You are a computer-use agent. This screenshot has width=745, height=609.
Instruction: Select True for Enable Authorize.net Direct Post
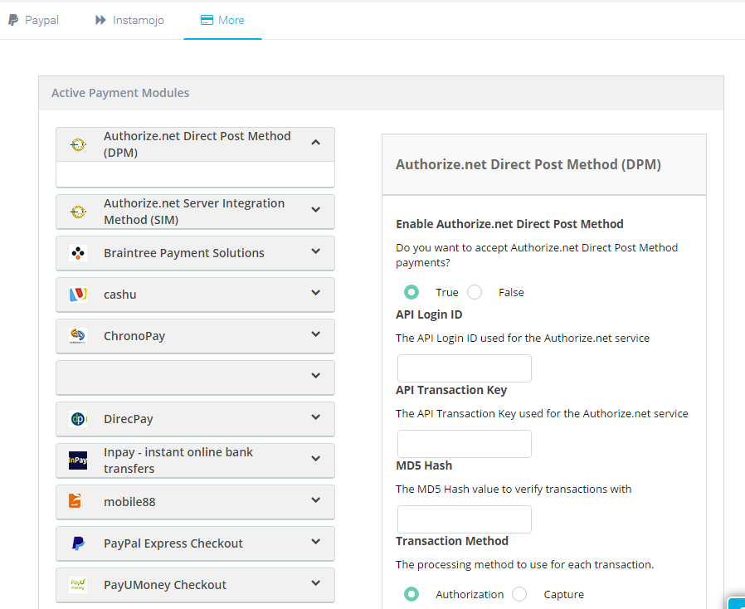[411, 292]
